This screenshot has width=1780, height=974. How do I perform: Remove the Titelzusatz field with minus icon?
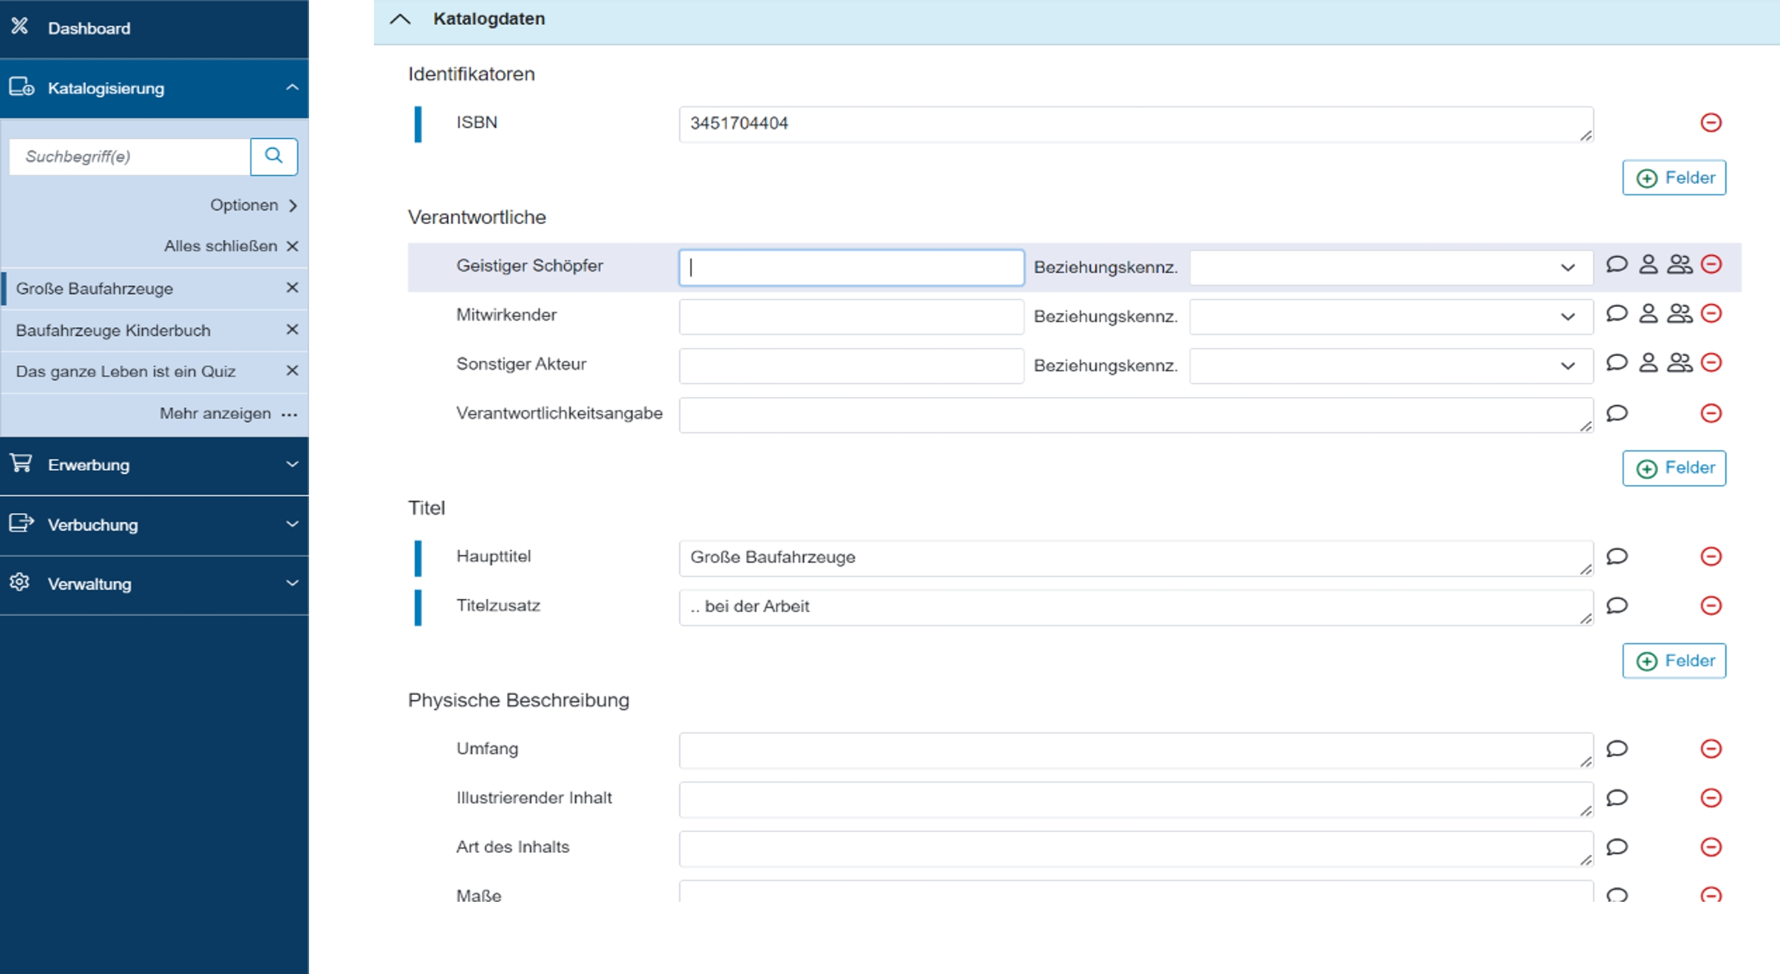point(1710,605)
